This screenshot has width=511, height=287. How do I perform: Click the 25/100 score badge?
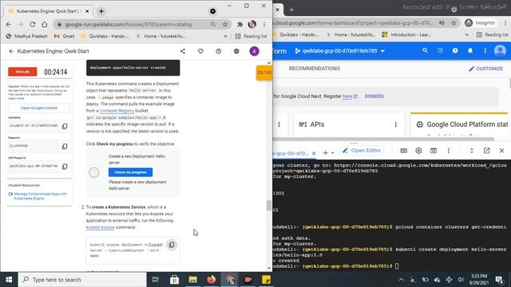pos(263,73)
